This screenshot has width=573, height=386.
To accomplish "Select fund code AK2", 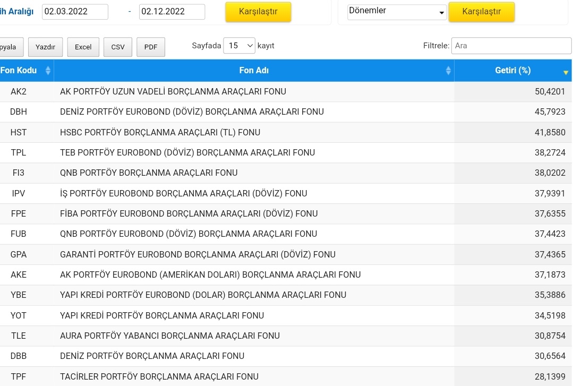I will [18, 92].
